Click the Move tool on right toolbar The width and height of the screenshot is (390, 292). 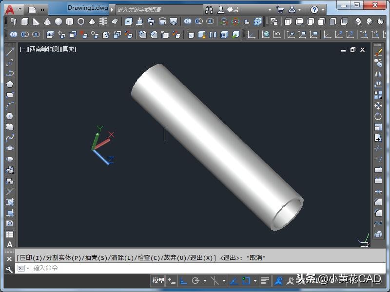(x=378, y=106)
